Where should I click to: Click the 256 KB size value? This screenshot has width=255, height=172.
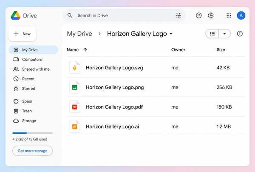click(x=224, y=87)
